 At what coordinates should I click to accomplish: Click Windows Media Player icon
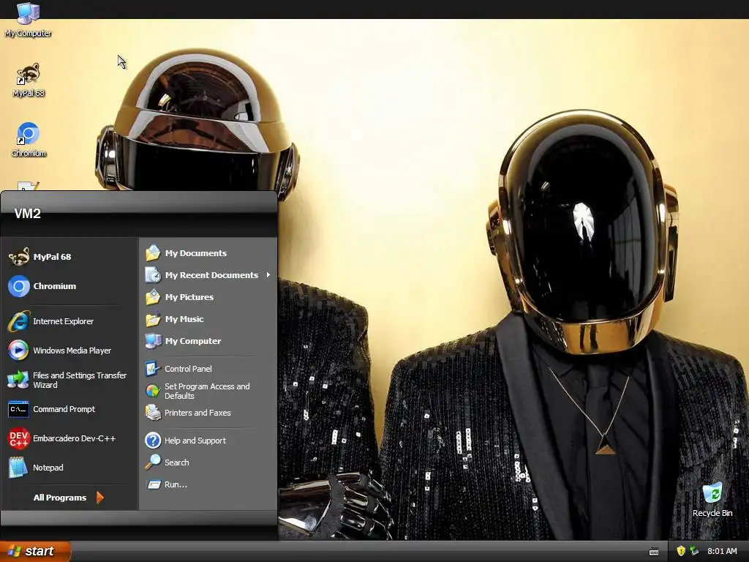click(x=19, y=351)
